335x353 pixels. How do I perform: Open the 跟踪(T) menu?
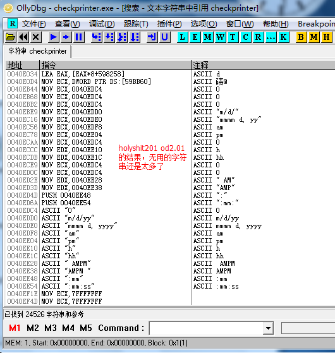click(136, 24)
